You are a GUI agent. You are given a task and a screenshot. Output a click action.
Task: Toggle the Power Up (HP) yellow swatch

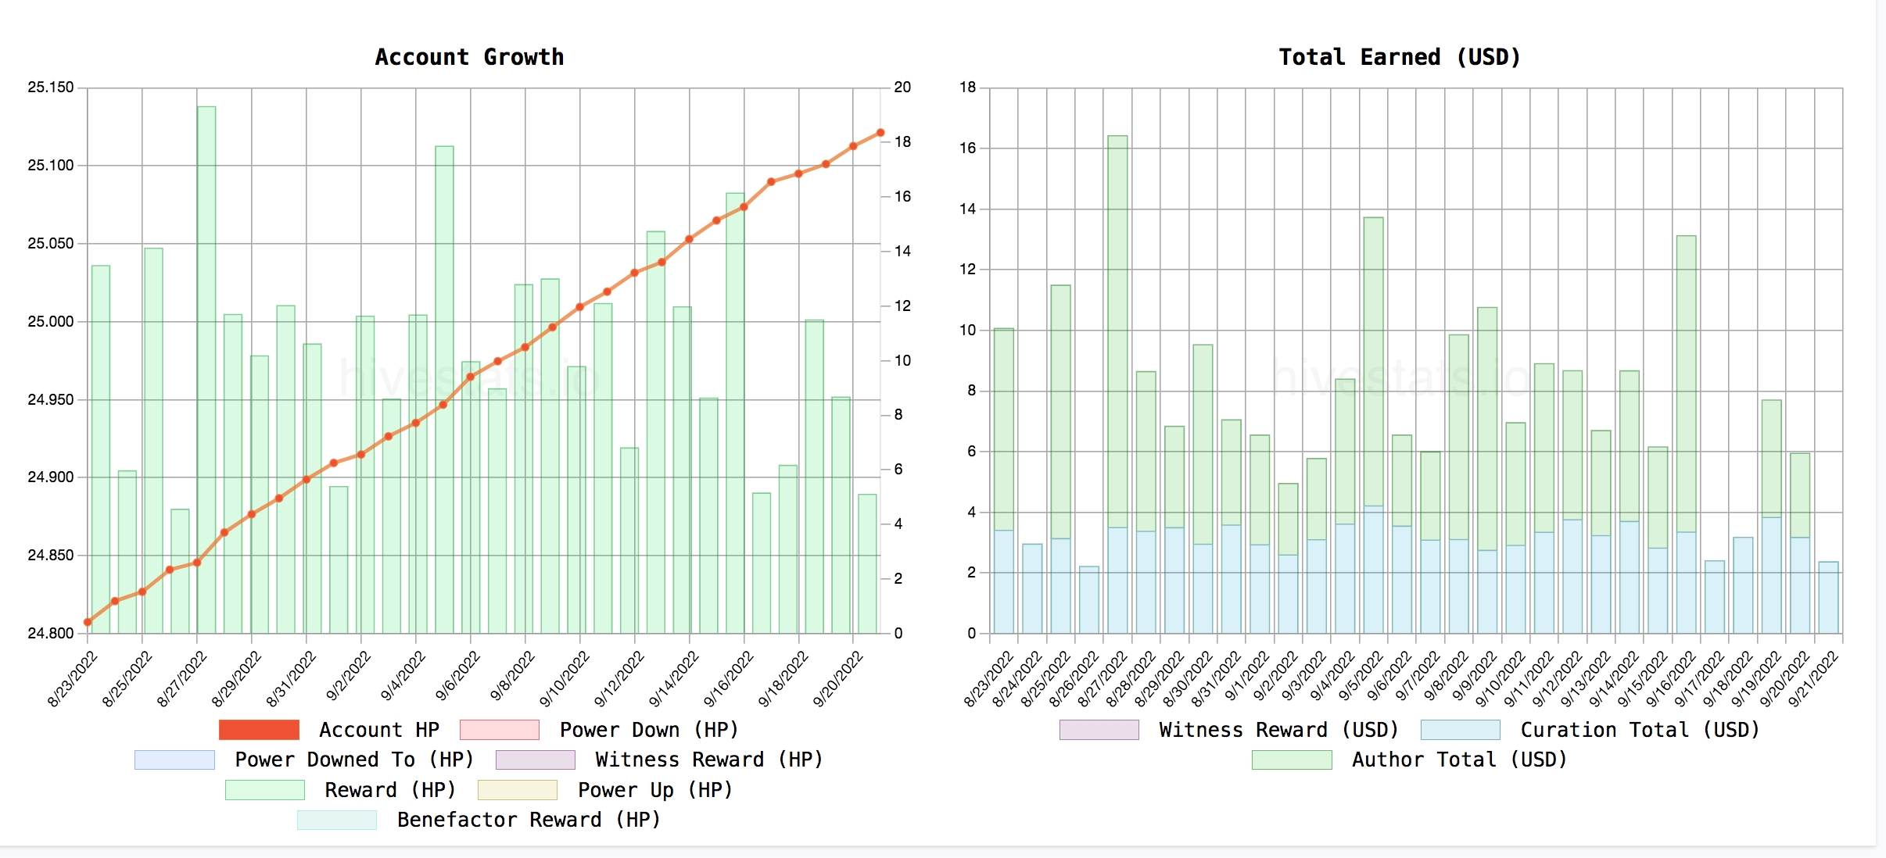(x=518, y=790)
